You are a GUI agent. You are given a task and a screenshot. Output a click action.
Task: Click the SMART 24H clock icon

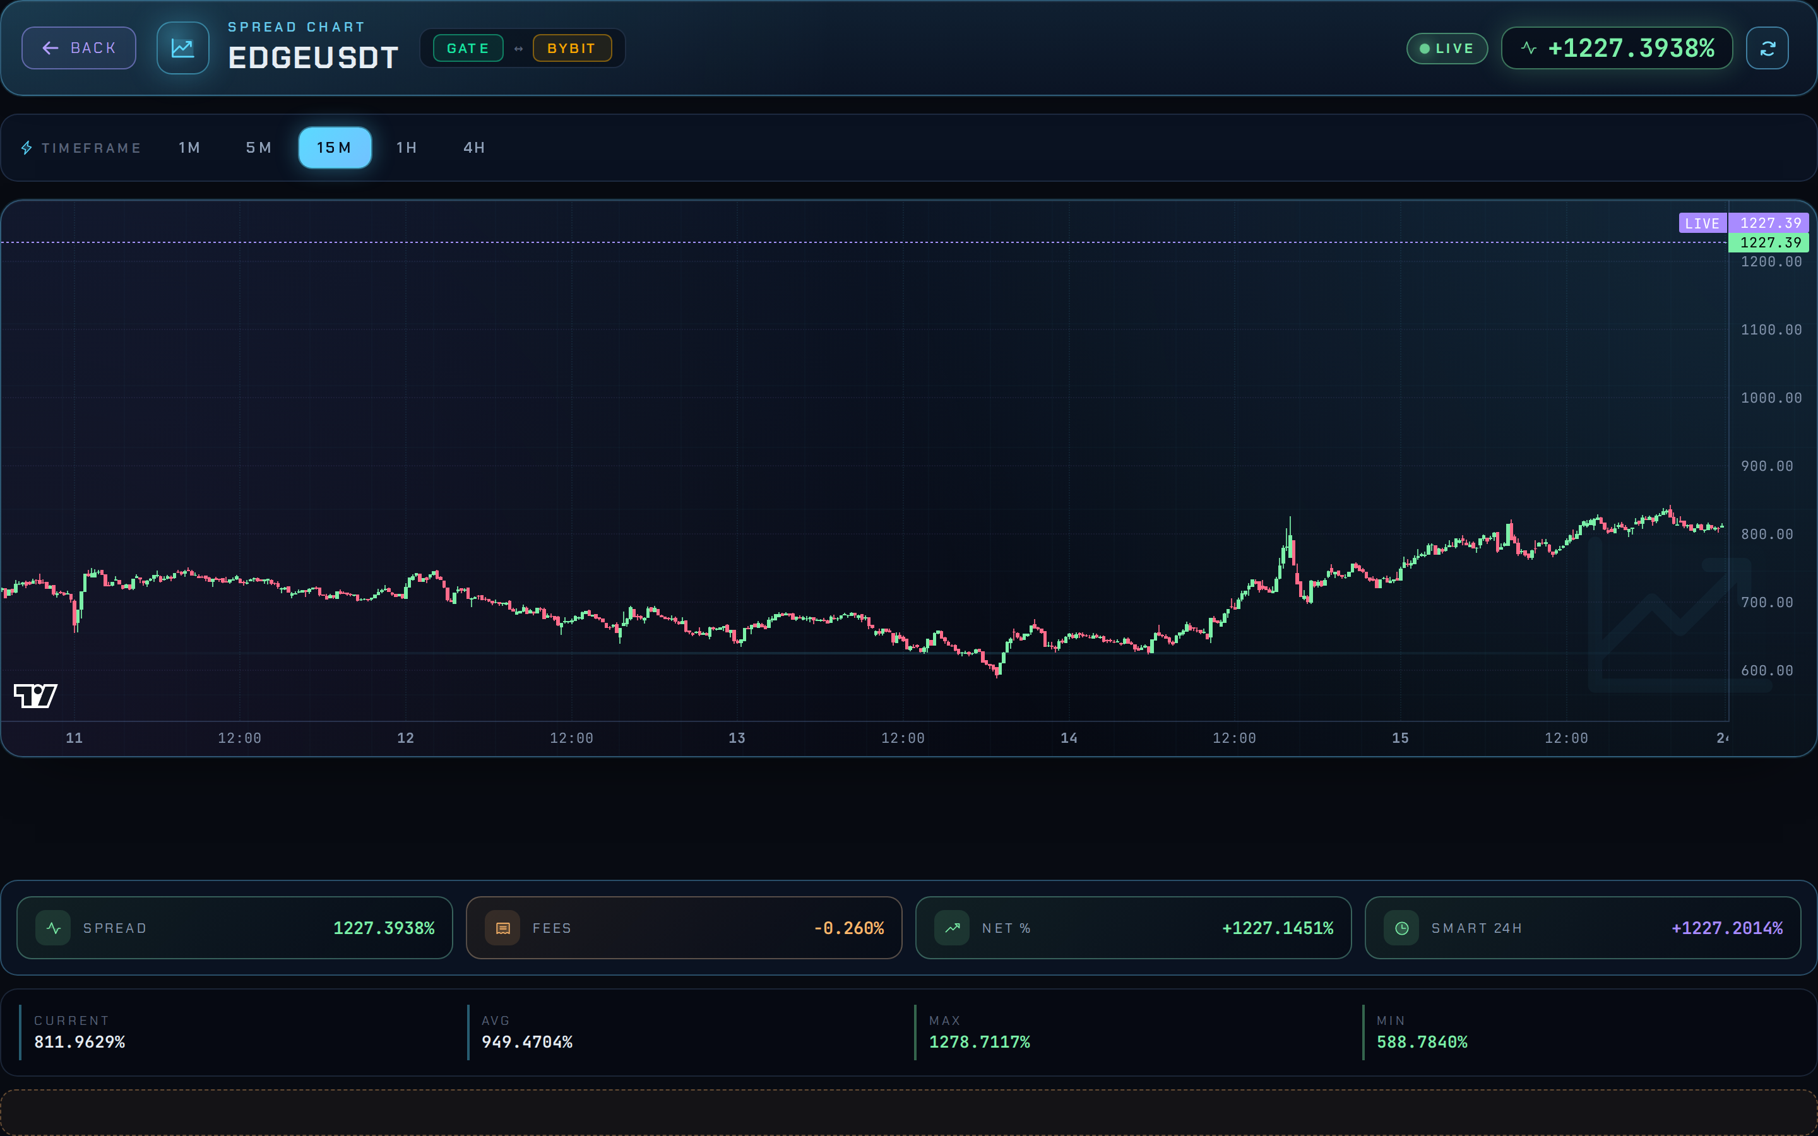click(1401, 927)
